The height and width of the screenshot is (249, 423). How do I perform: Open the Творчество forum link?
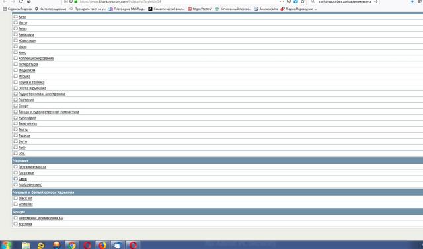pos(28,124)
